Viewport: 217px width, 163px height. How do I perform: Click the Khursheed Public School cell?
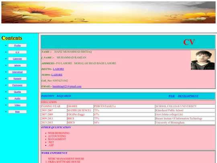point(185,110)
